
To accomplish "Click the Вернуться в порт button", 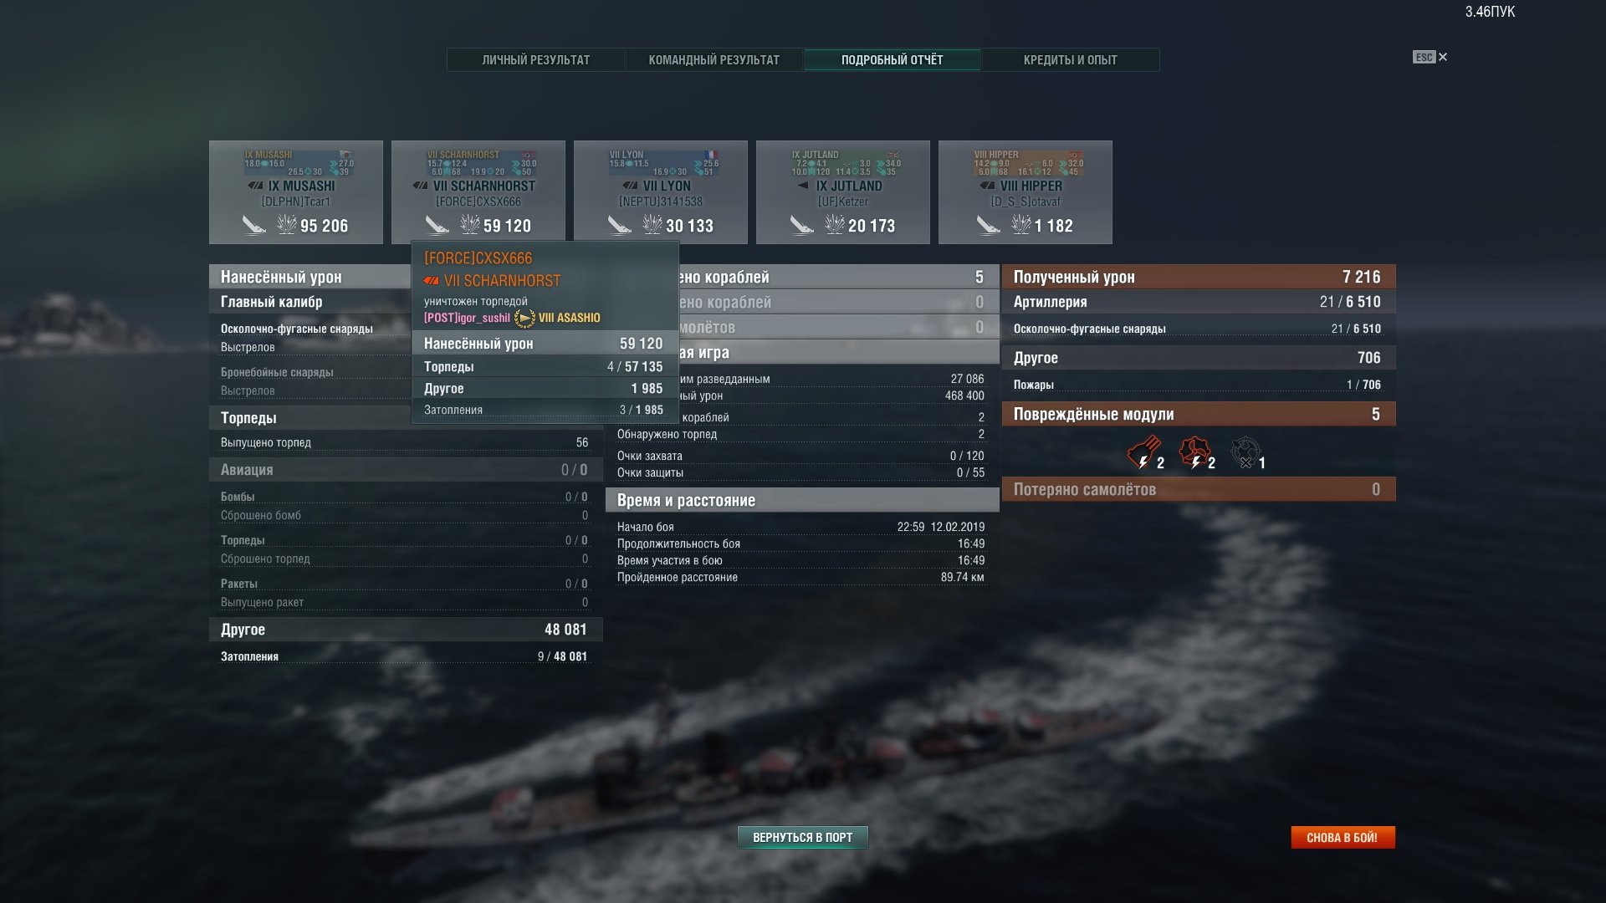I will click(x=803, y=837).
